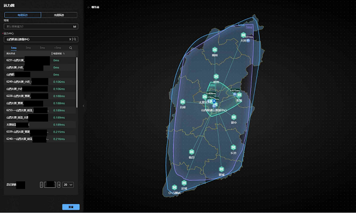The image size is (356, 213).
Task: Click the Datong (大同) node icon on map
Action: pyautogui.click(x=243, y=35)
